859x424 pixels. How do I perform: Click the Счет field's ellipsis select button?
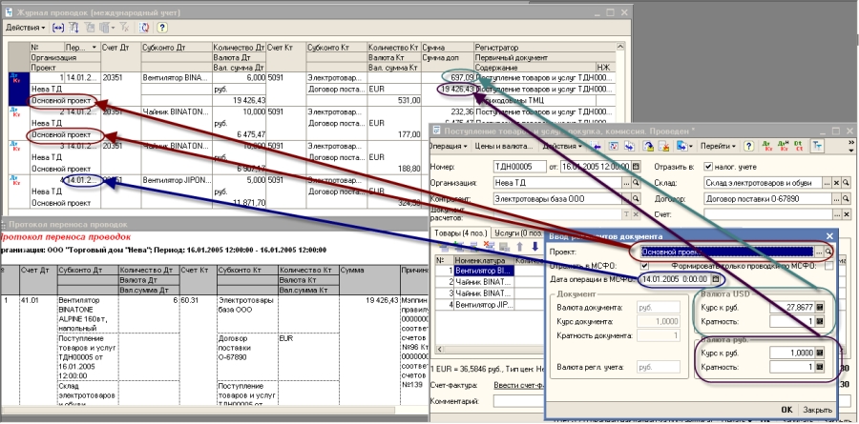click(x=837, y=214)
